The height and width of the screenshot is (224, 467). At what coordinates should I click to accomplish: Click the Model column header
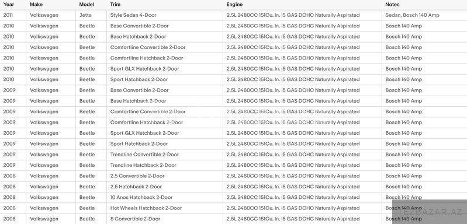87,5
